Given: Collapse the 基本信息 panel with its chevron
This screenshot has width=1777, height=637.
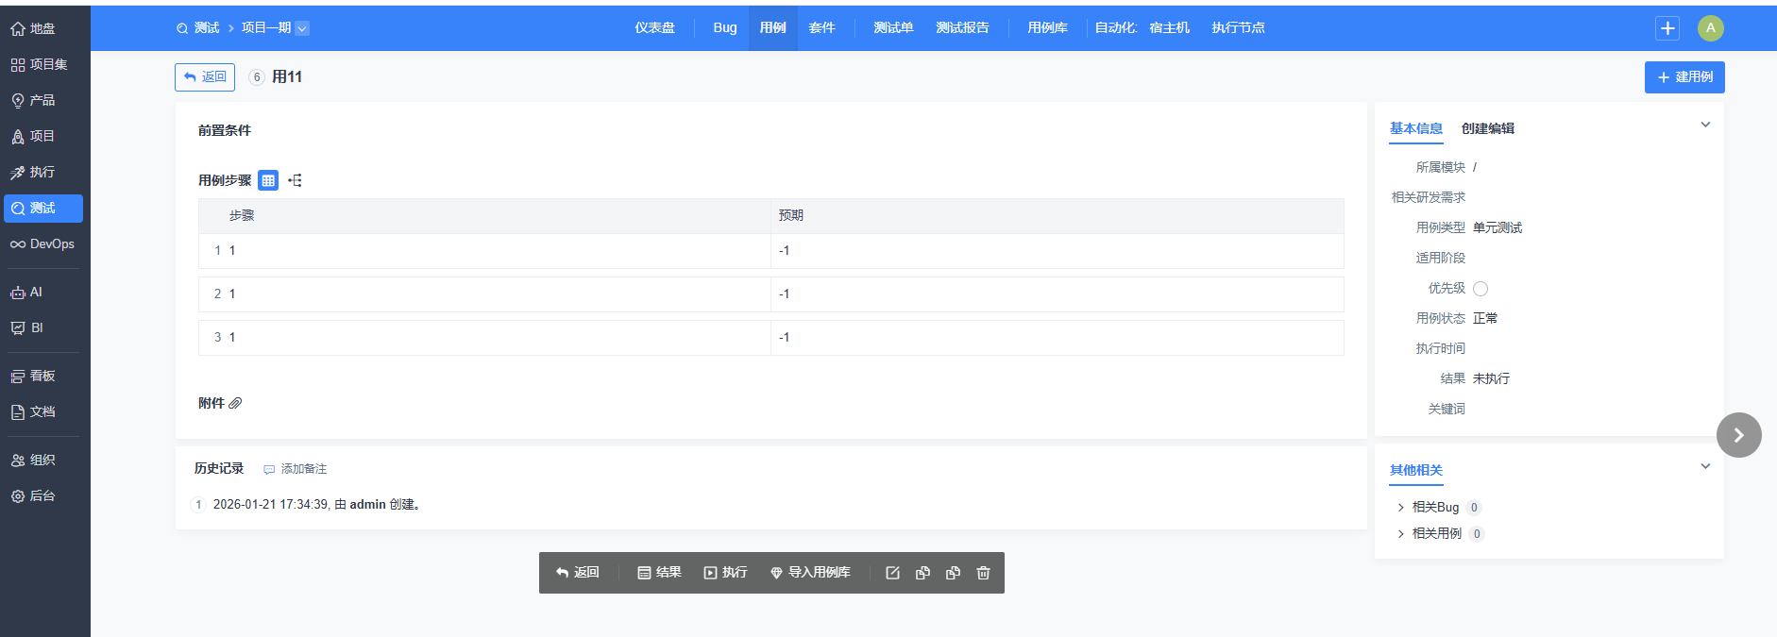Looking at the screenshot, I should tap(1705, 125).
